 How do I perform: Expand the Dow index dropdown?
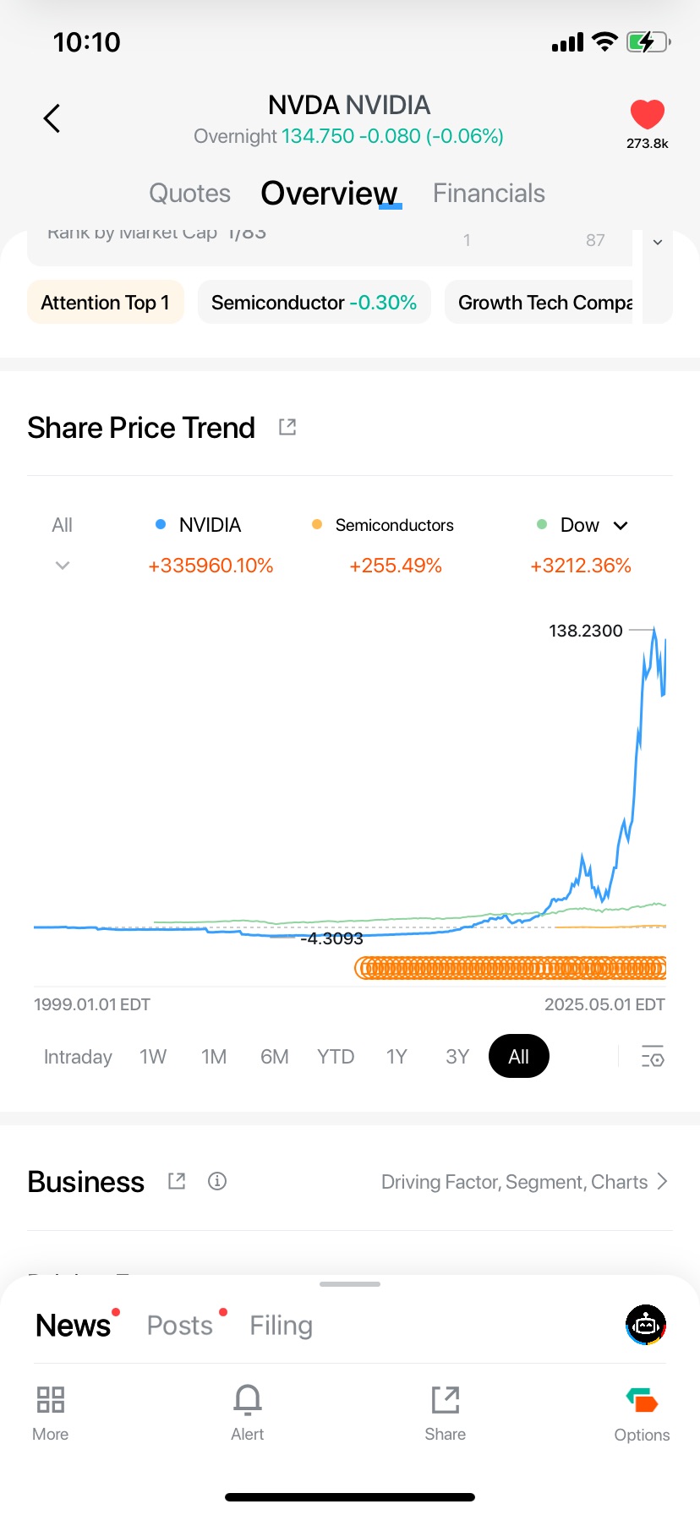[x=621, y=525]
